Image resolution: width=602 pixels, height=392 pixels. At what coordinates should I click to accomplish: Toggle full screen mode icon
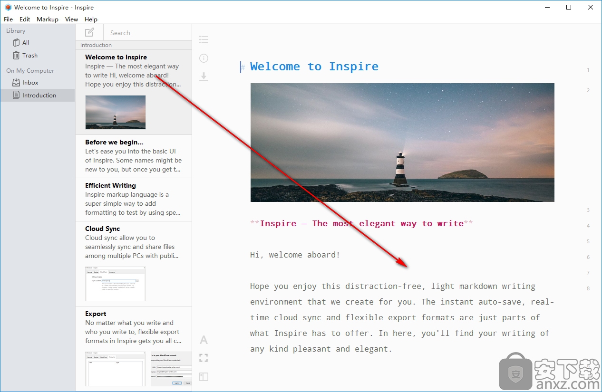[x=204, y=358]
